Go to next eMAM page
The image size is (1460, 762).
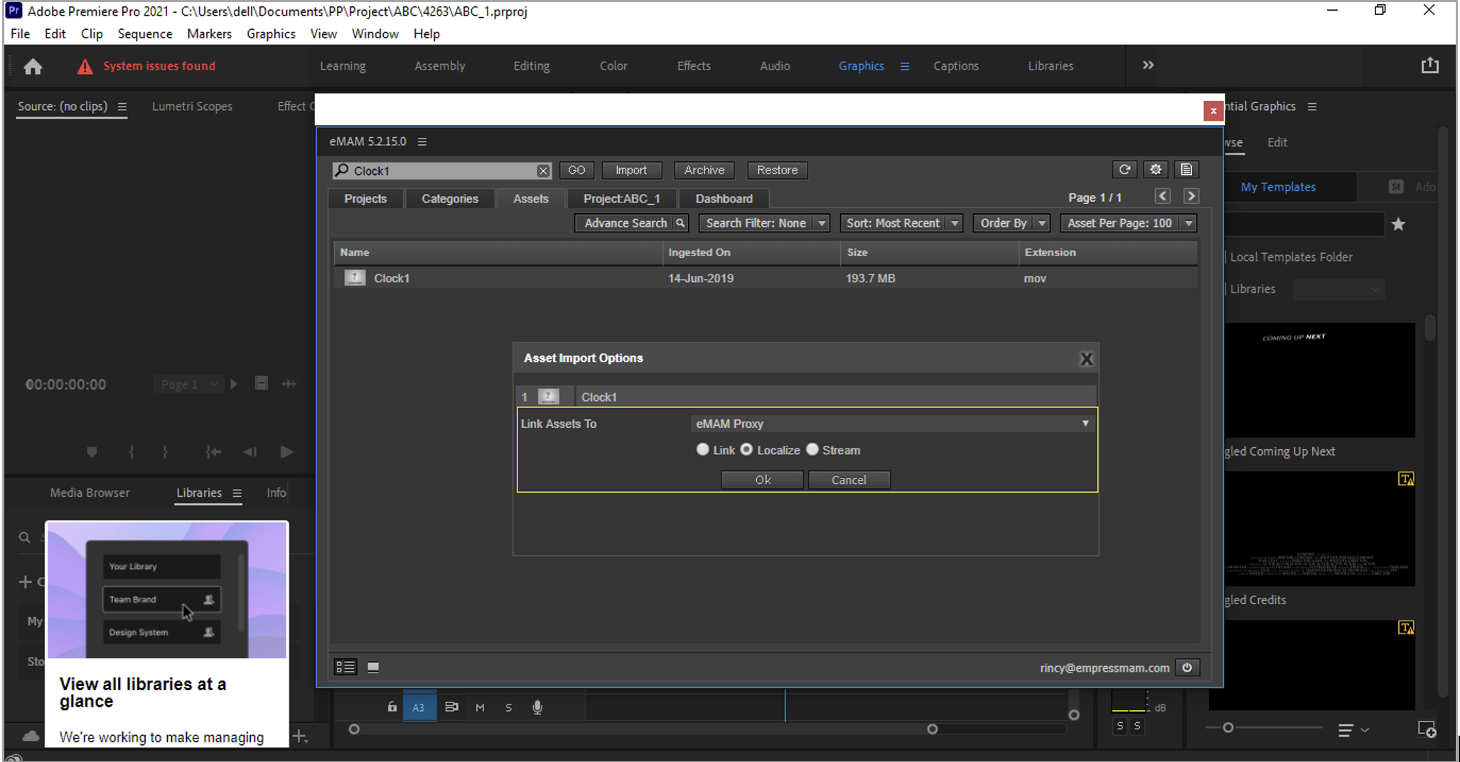click(1191, 196)
